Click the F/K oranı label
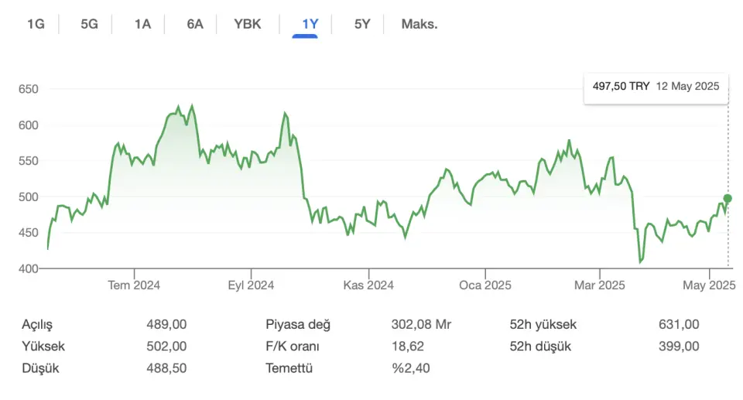Image resolution: width=743 pixels, height=400 pixels. tap(293, 347)
